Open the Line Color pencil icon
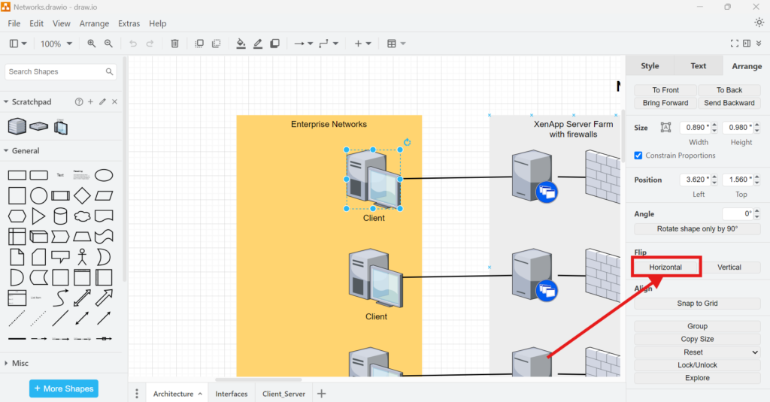 click(258, 44)
